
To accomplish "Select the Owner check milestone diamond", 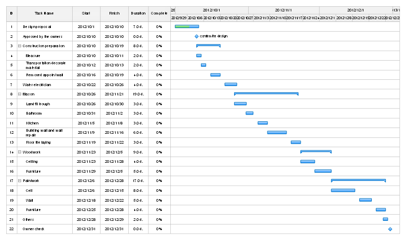I will (390, 229).
